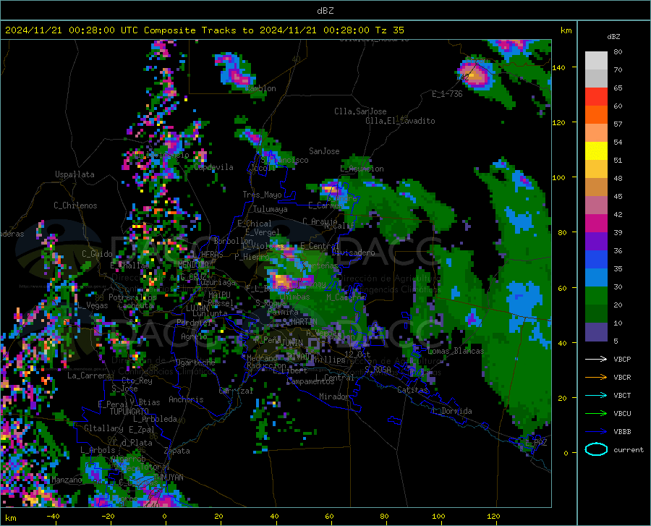Select the bright green 20 dBZ swatch
The width and height of the screenshot is (651, 526).
(x=596, y=296)
